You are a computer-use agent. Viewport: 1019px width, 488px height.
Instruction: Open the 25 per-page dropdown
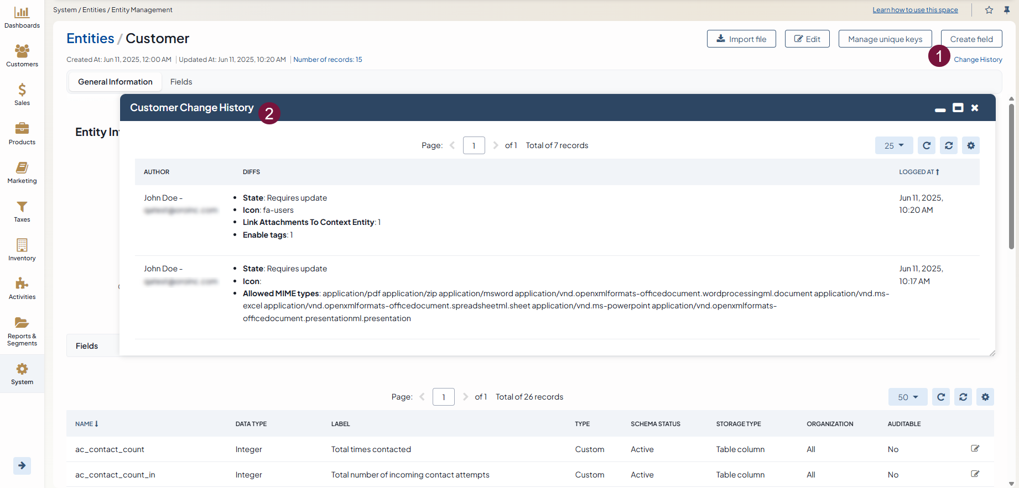coord(893,145)
